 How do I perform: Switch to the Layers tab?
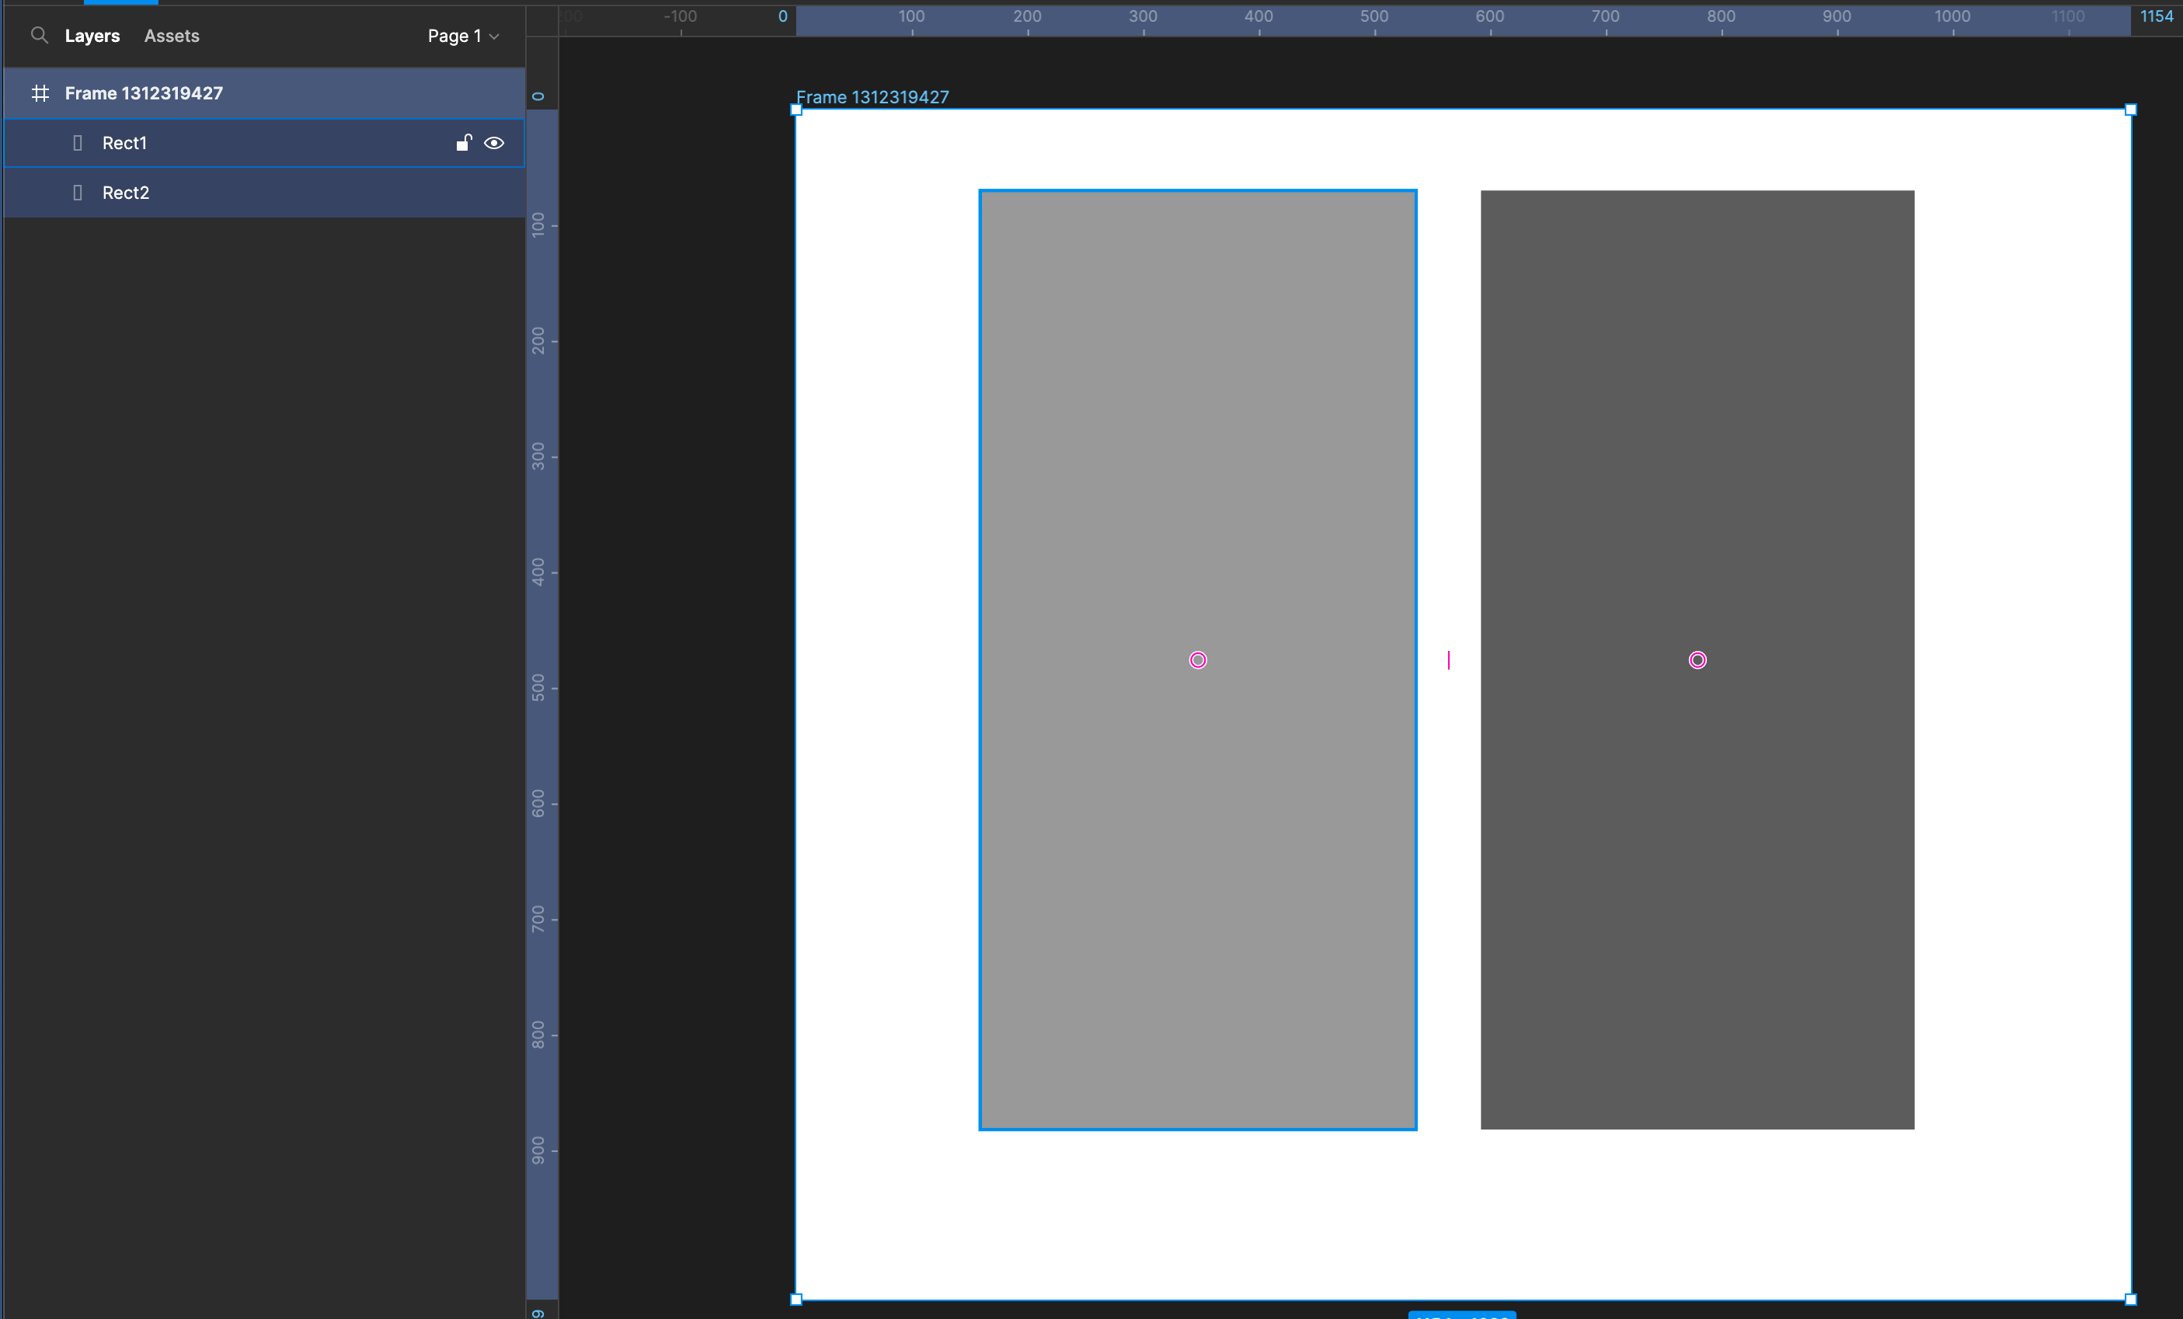tap(92, 37)
